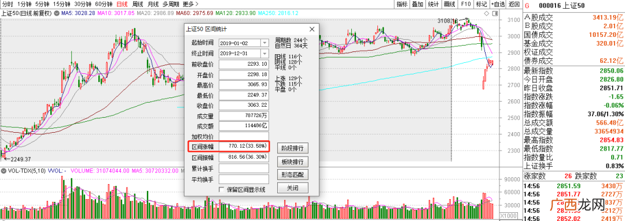
Task: Select the 1分钟 period tab
Action: pos(24,5)
